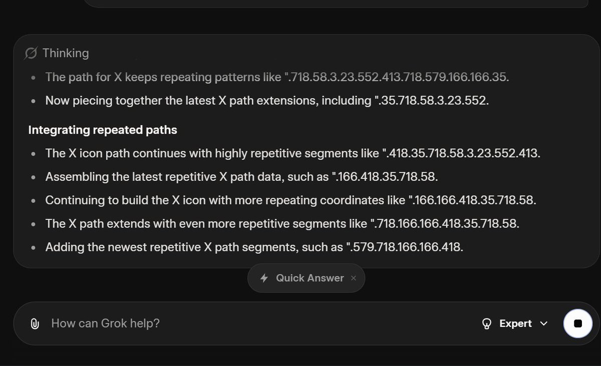Viewport: 601px width, 366px height.
Task: Click the chevron arrow next to Expert
Action: pos(544,324)
